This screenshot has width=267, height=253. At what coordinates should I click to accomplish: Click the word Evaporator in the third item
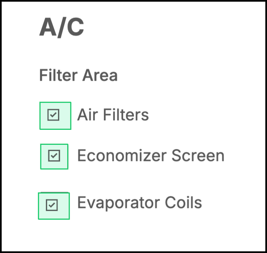(x=118, y=203)
